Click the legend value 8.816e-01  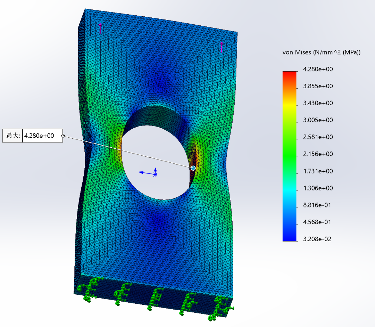pos(317,205)
